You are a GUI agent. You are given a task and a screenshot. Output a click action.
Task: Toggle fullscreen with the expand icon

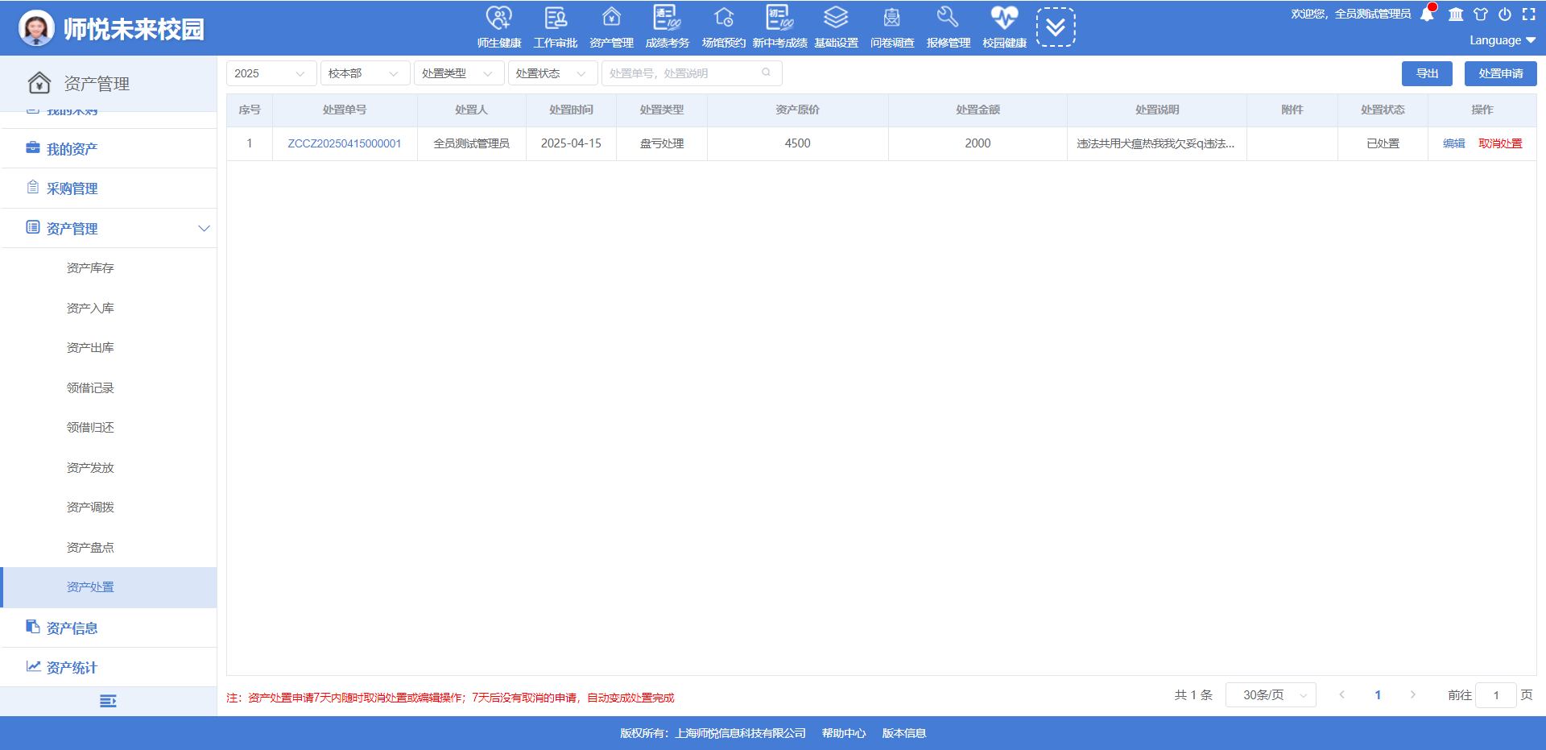1529,15
